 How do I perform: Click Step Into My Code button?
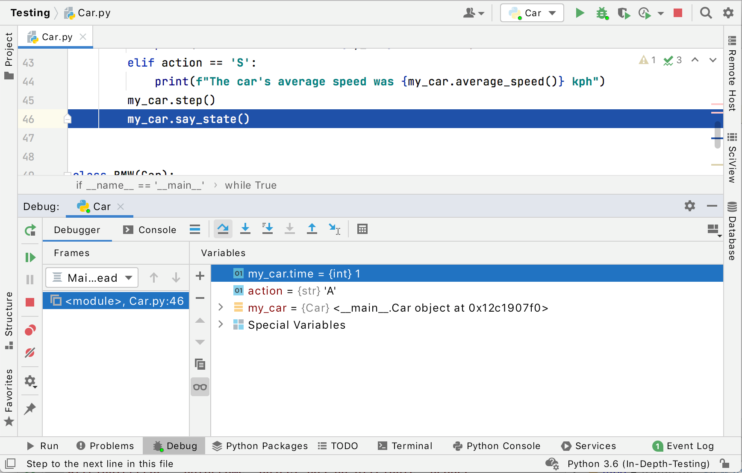[x=268, y=229]
